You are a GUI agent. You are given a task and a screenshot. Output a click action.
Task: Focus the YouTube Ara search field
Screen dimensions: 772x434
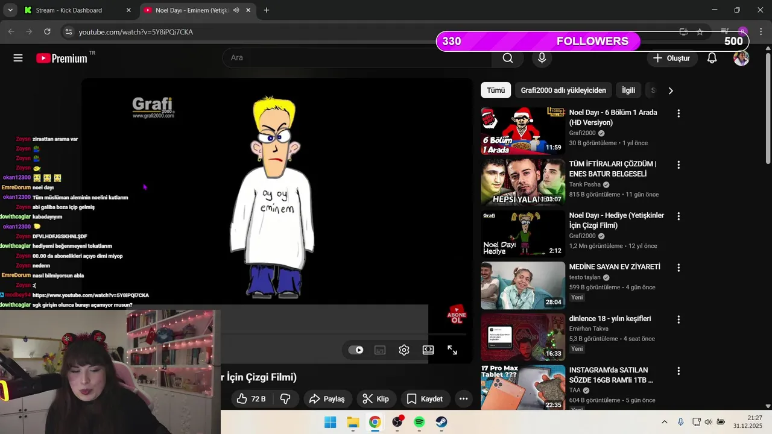[x=357, y=58]
